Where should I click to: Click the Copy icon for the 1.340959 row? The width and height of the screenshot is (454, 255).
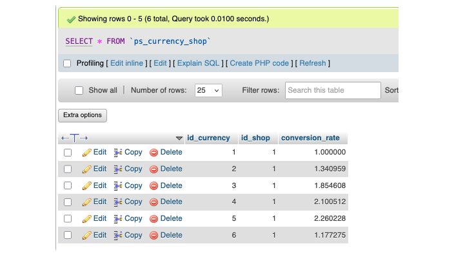[118, 169]
